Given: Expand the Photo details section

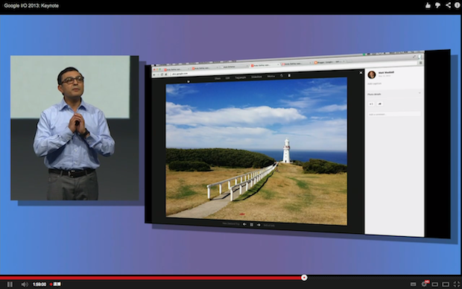Looking at the screenshot, I should 394,94.
